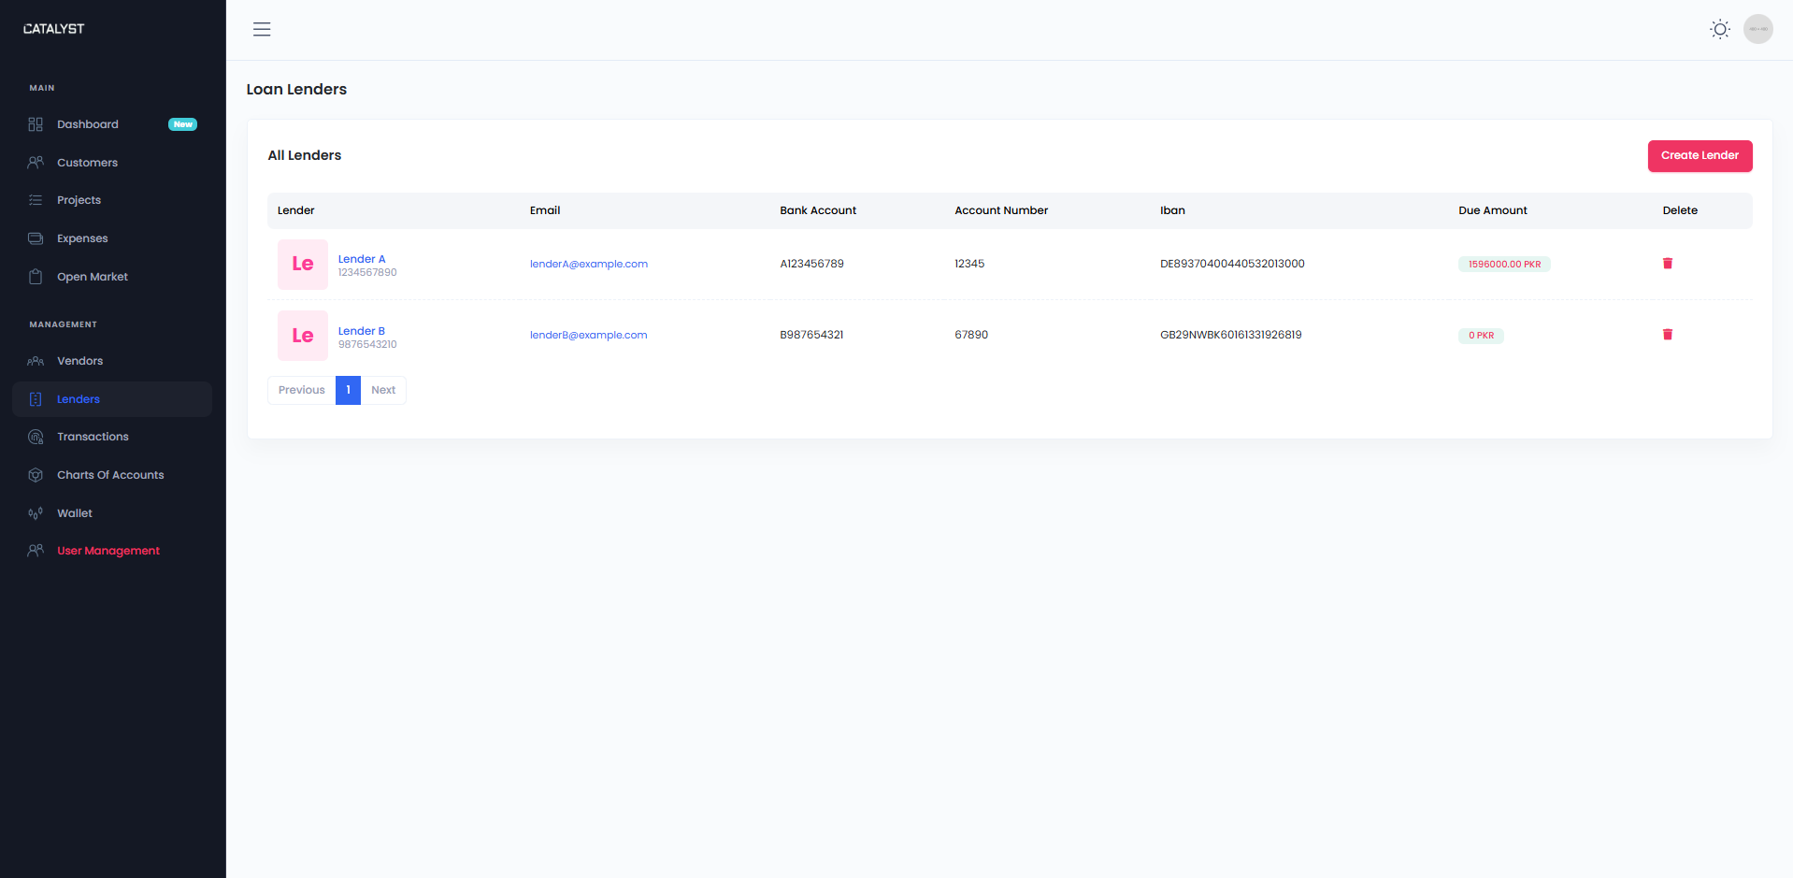Screen dimensions: 1793x878
Task: Go to Charts Of Accounts
Action: pyautogui.click(x=110, y=475)
